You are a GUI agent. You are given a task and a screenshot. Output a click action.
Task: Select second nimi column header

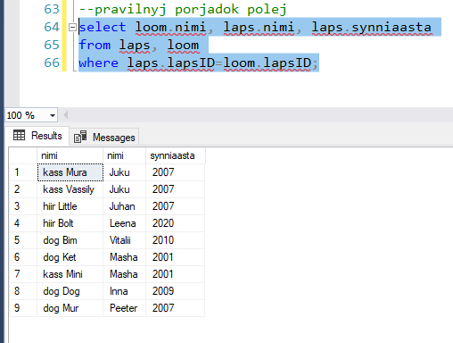click(124, 155)
